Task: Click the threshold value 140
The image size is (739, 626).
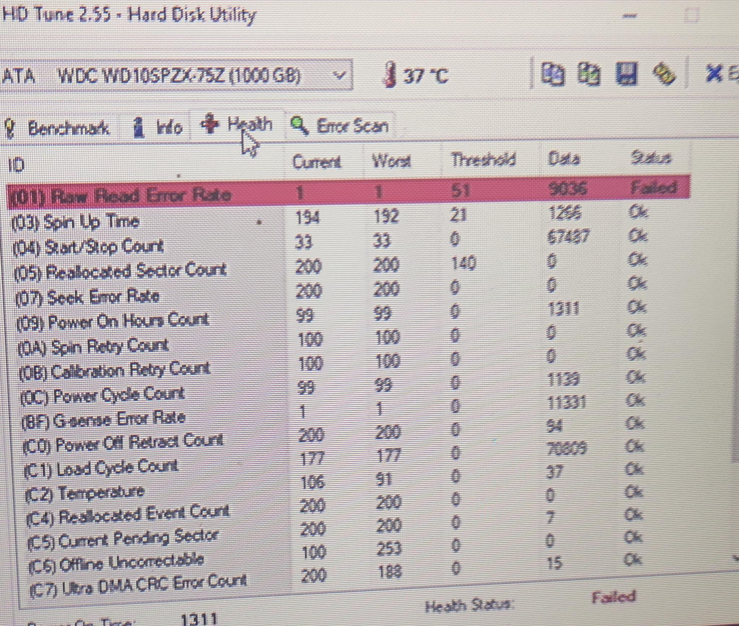Action: pyautogui.click(x=463, y=263)
